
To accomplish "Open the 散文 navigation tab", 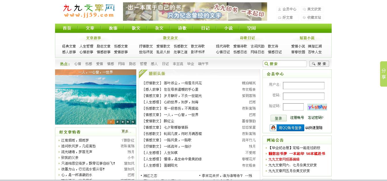I will 136,28.
